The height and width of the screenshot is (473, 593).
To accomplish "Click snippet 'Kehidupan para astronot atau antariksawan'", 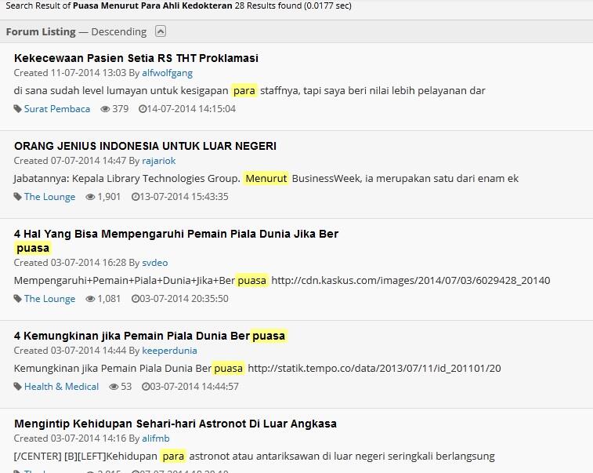I will pyautogui.click(x=254, y=457).
